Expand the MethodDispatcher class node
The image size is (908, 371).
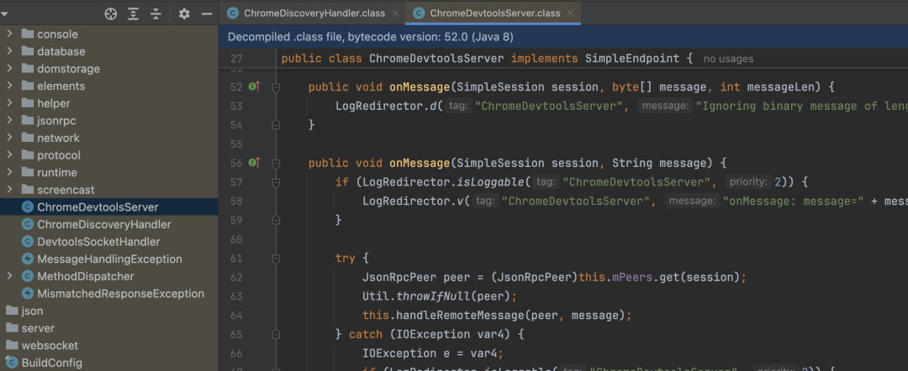pos(10,276)
